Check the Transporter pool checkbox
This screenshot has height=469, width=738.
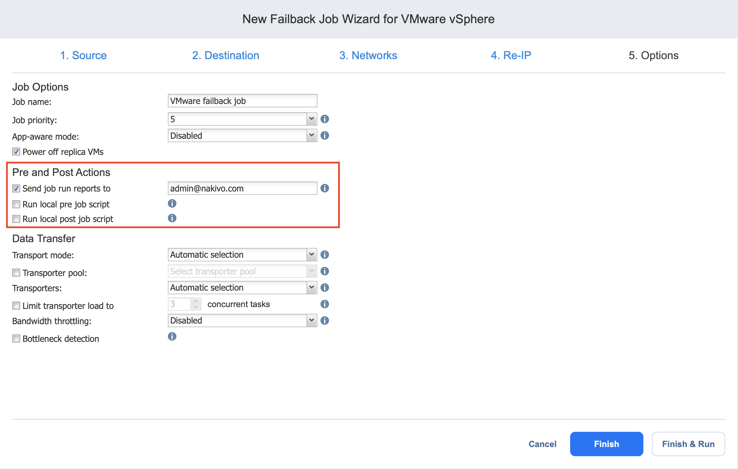(x=16, y=273)
